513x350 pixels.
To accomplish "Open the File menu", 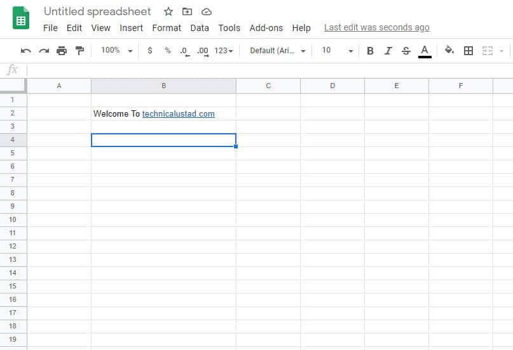I will 50,28.
